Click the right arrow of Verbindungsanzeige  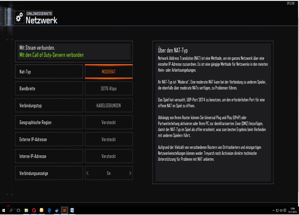(130, 173)
